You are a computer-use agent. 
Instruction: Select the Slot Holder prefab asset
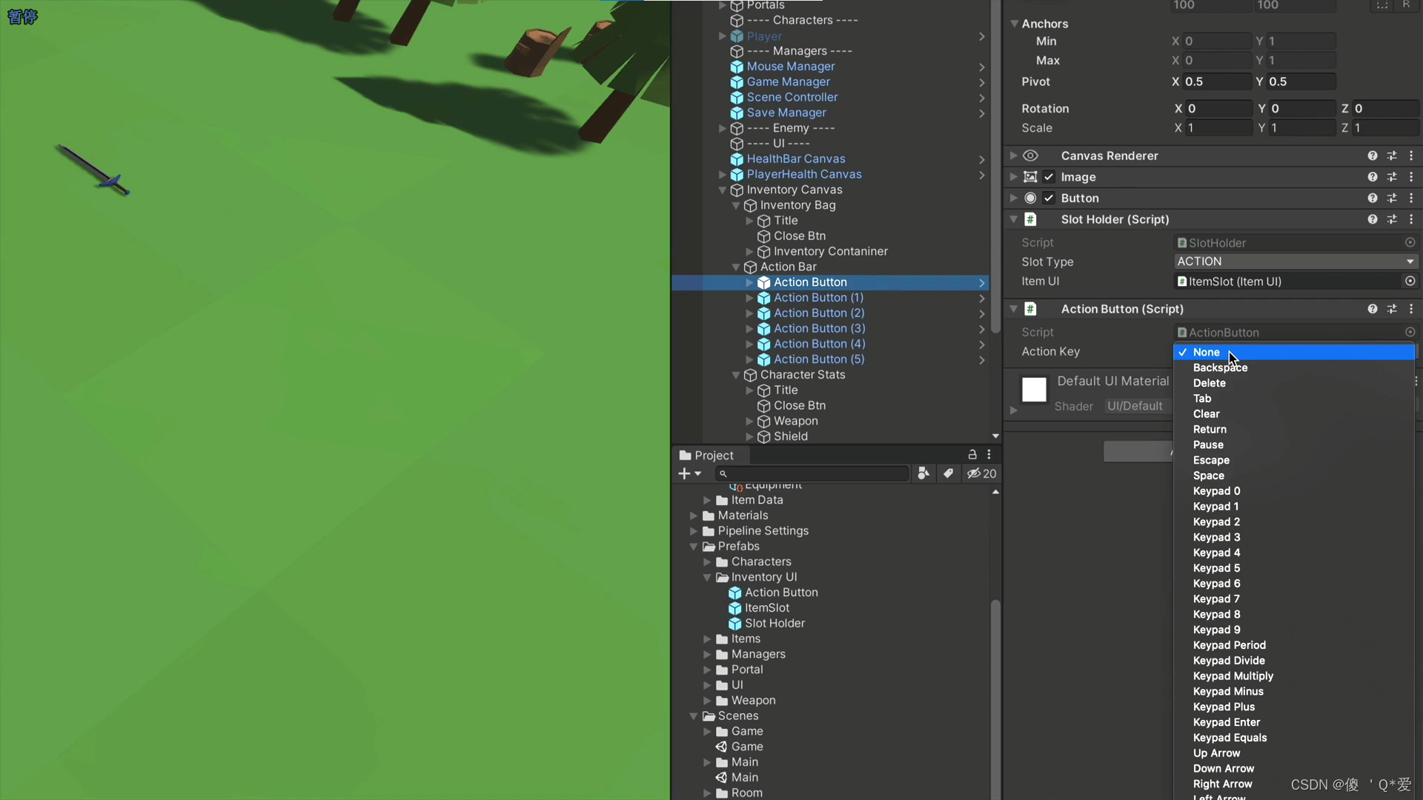(x=774, y=623)
